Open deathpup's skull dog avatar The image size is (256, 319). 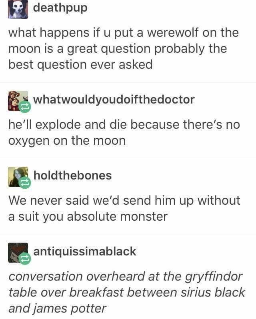tap(18, 9)
